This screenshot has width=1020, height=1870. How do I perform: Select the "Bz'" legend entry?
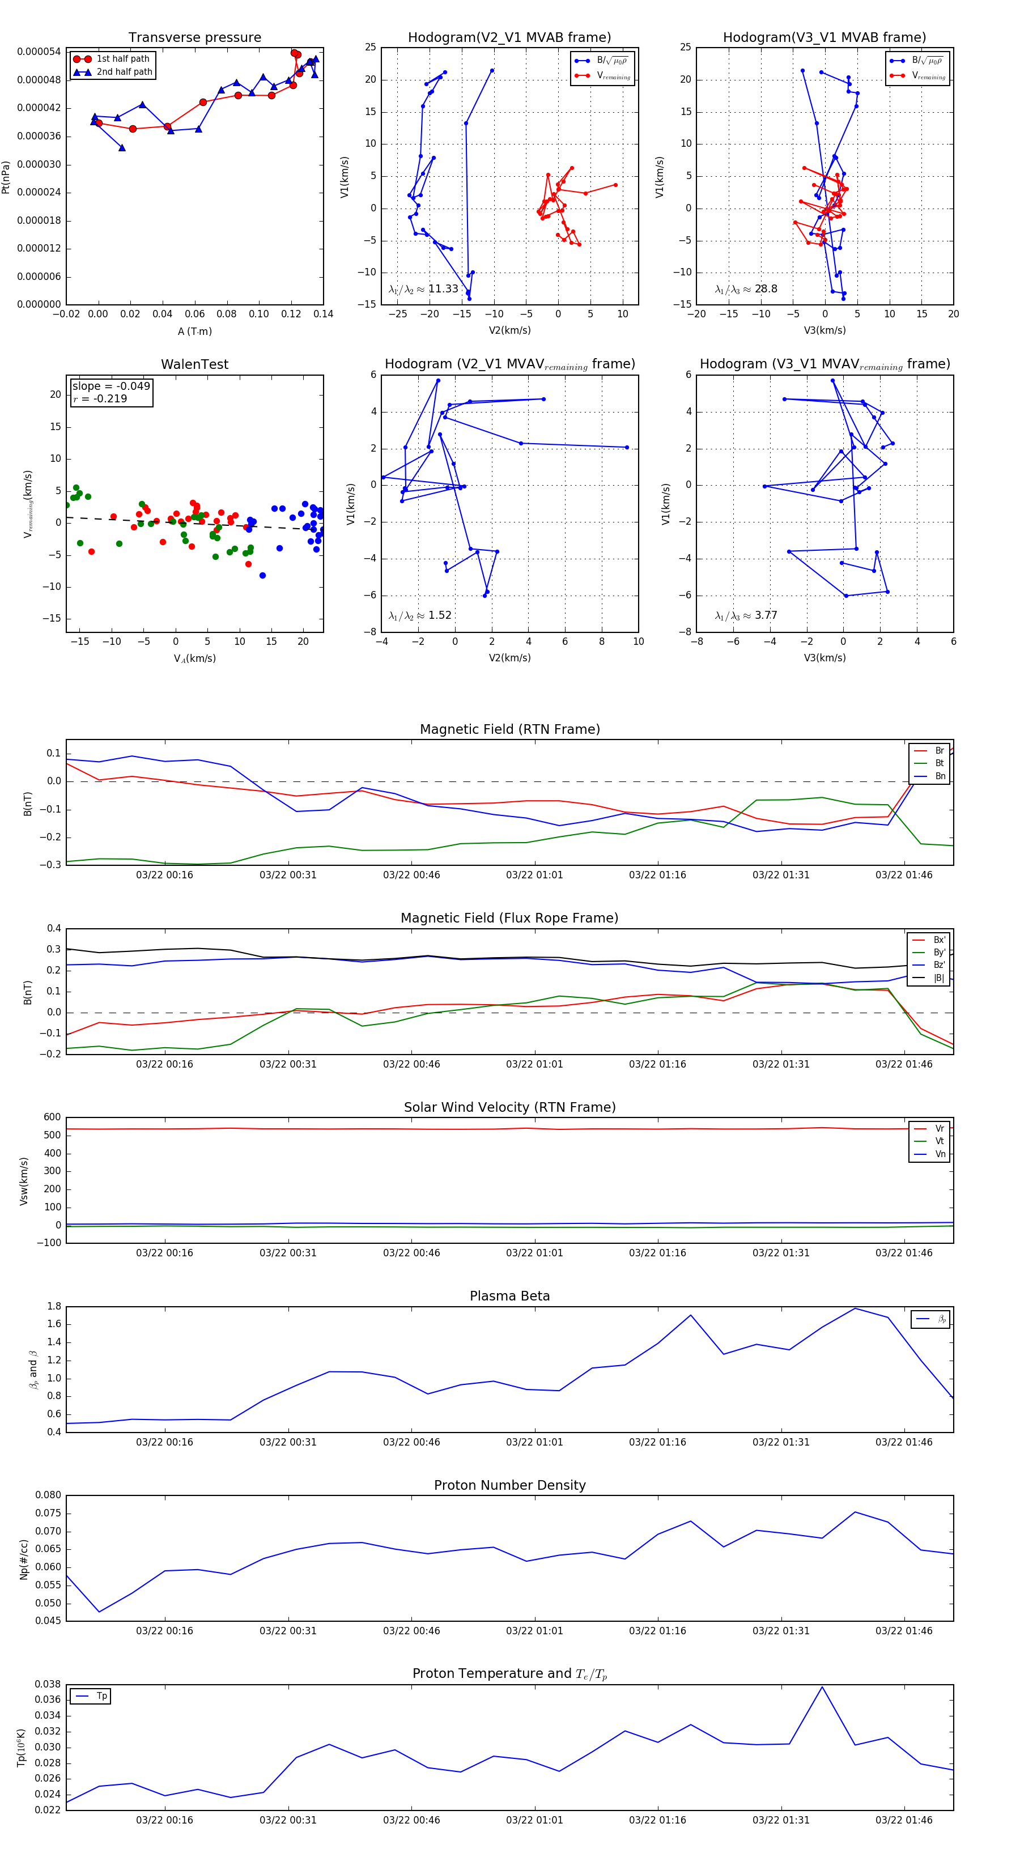point(929,965)
